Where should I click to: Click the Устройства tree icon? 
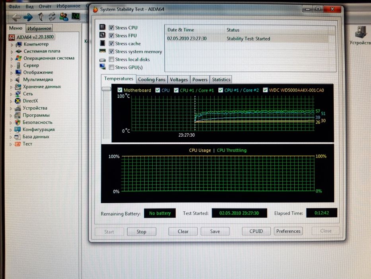(18, 108)
